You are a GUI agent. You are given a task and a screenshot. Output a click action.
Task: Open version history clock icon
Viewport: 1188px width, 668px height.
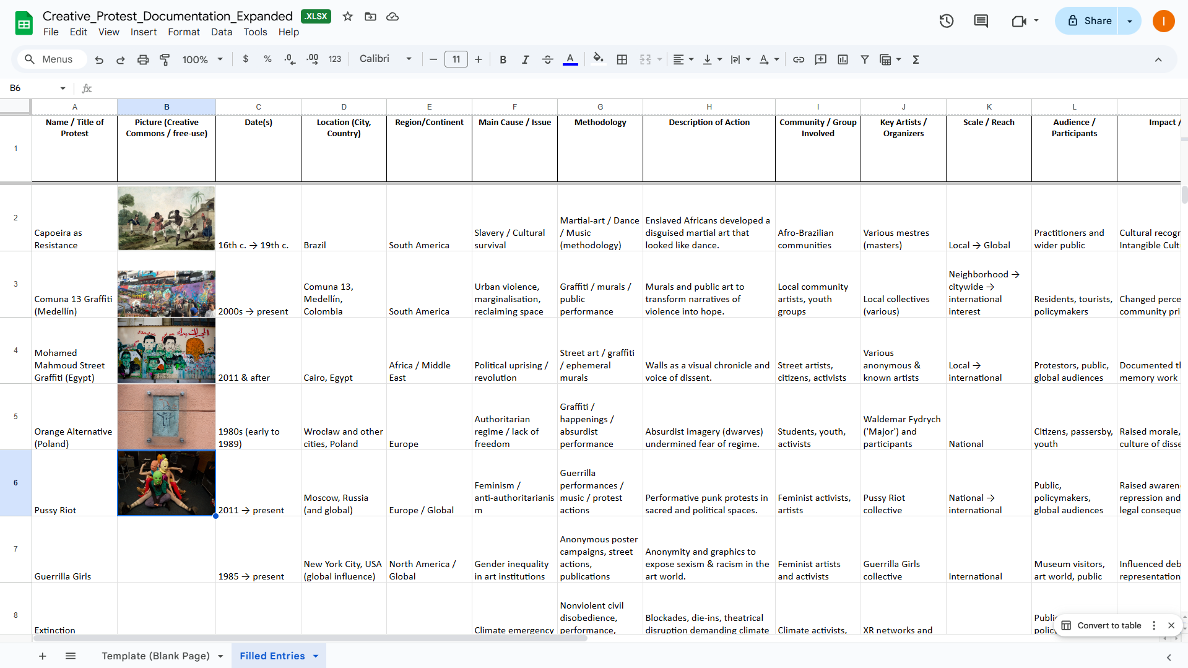(x=946, y=21)
